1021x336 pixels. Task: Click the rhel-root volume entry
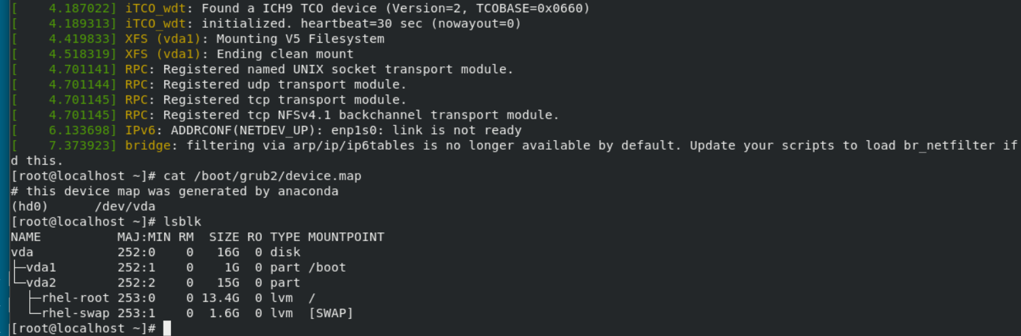pos(75,298)
